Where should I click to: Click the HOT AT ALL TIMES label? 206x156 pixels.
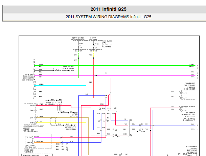[x=93, y=39]
